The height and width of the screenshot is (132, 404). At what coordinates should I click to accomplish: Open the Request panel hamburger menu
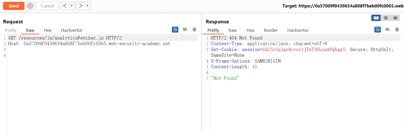coord(195,30)
